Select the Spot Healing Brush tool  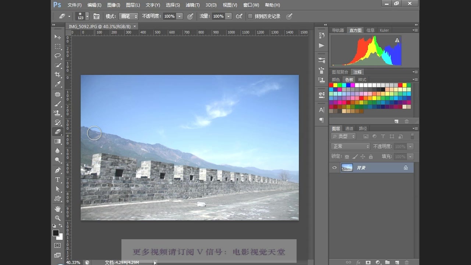[58, 95]
